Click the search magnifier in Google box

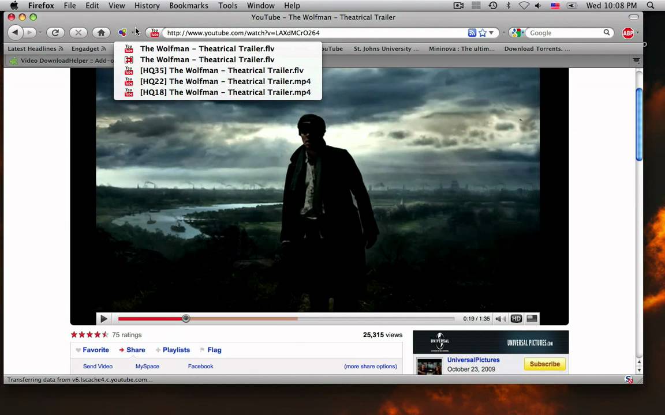pos(607,32)
